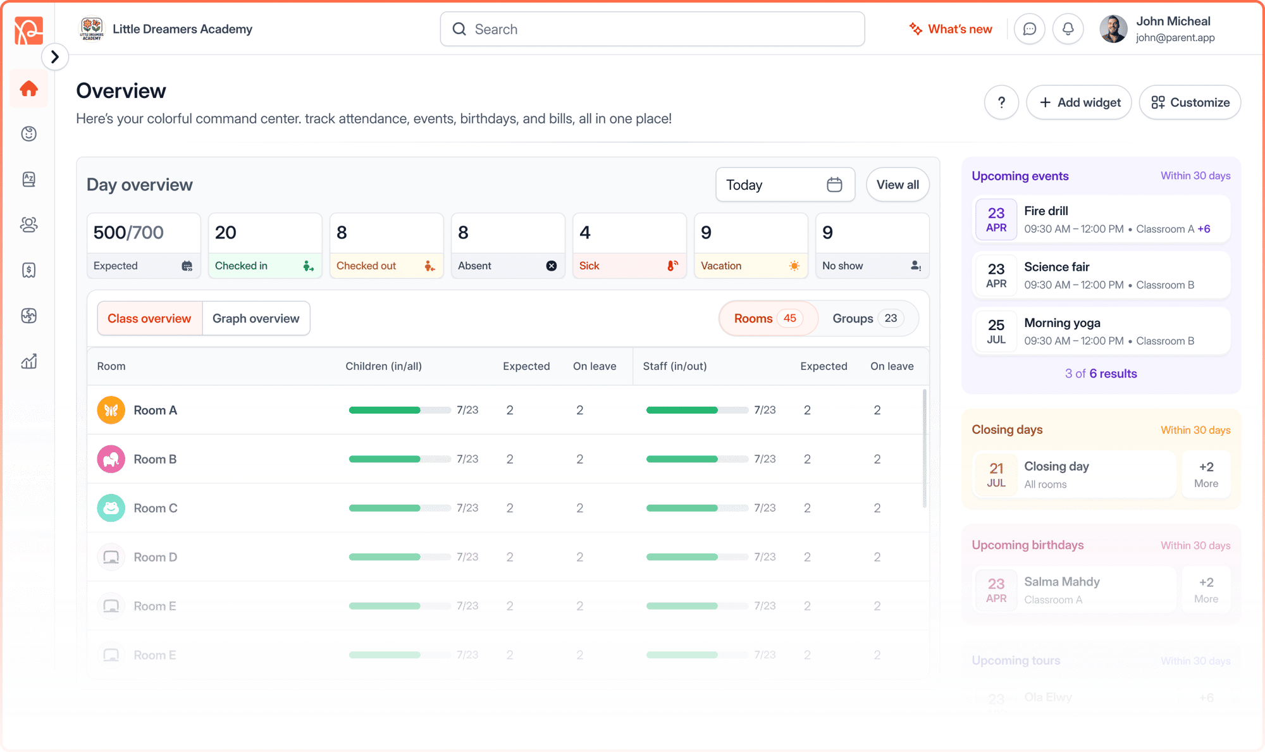Image resolution: width=1265 pixels, height=752 pixels.
Task: Click the notification bell icon
Action: point(1068,29)
